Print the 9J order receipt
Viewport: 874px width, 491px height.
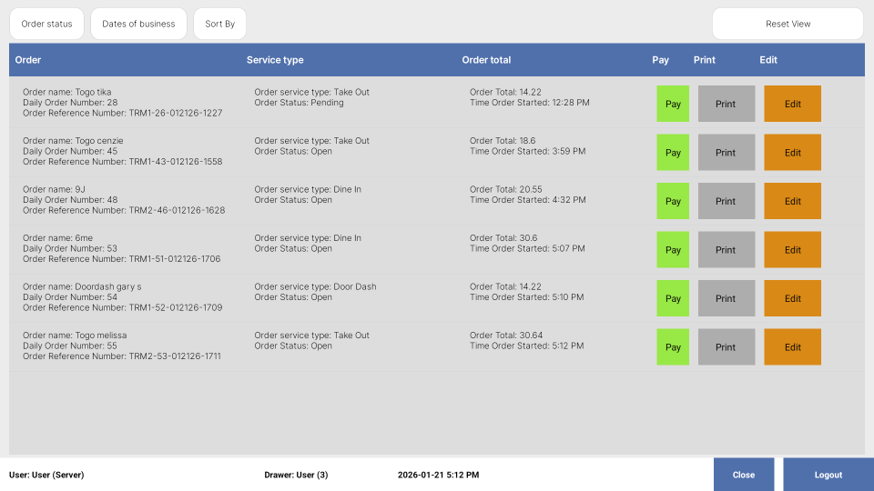pos(726,201)
